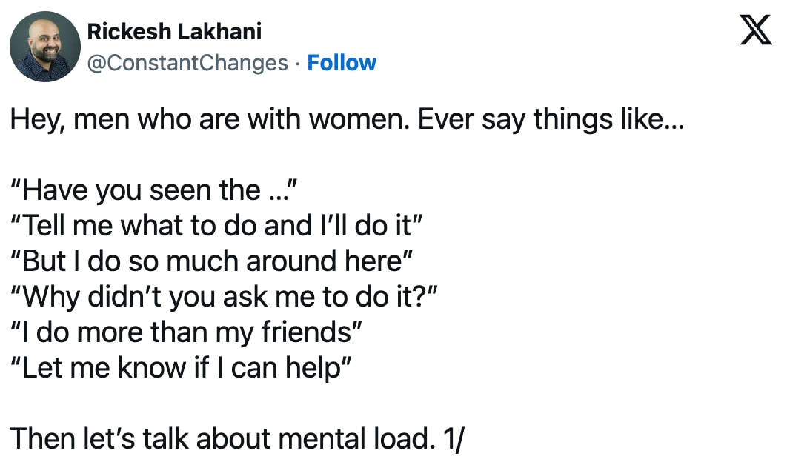Click the phrase "Ever say things like..."
The image size is (787, 462).
551,119
